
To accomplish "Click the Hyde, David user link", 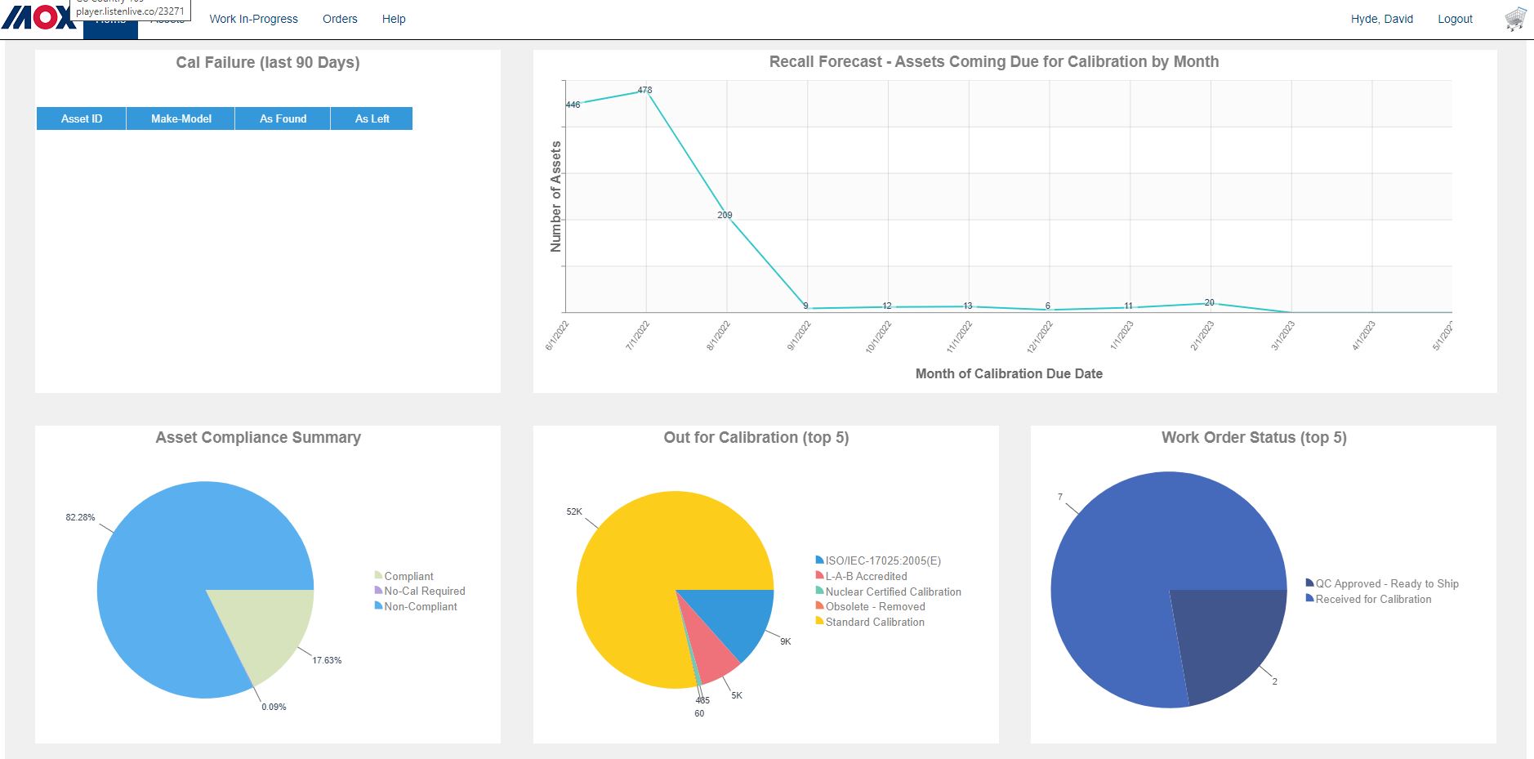I will coord(1381,19).
